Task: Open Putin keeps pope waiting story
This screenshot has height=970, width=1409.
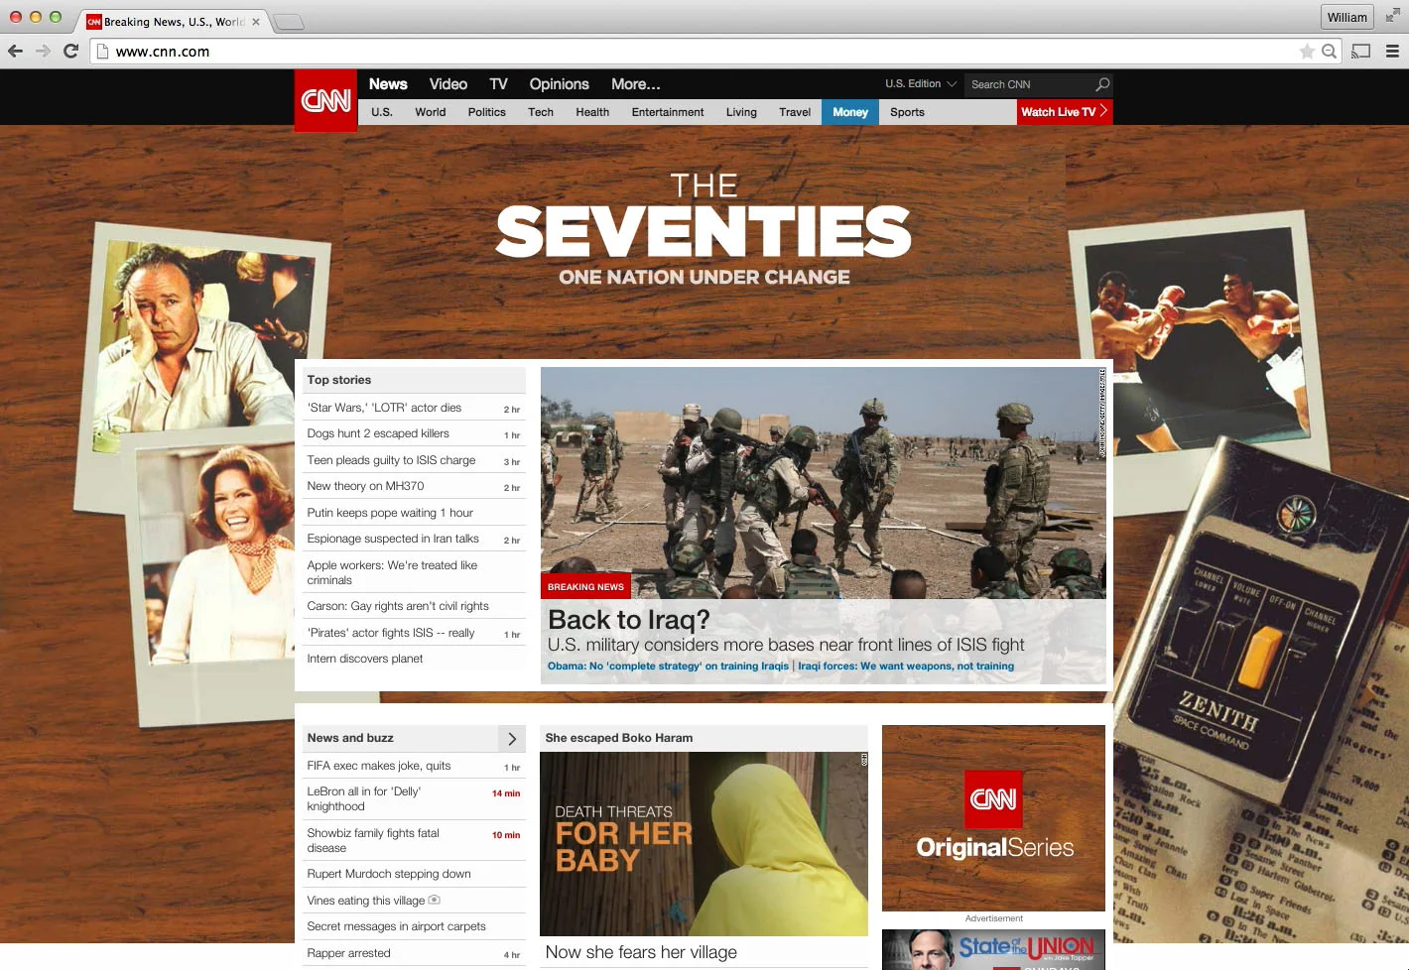Action: (x=390, y=513)
